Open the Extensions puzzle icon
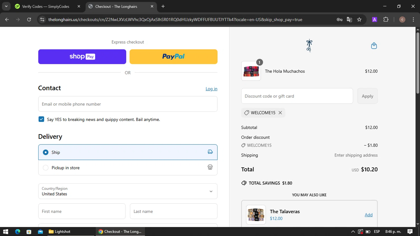 386,20
